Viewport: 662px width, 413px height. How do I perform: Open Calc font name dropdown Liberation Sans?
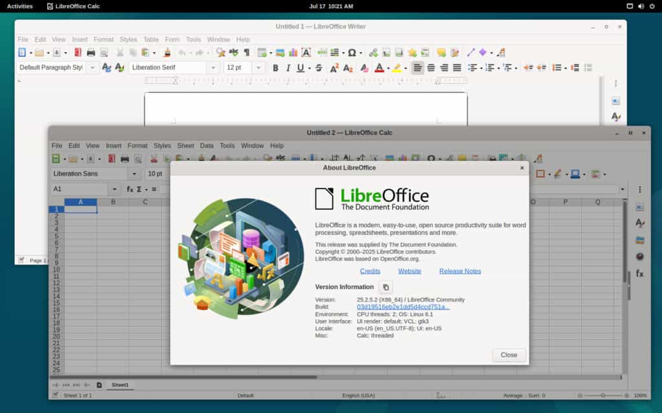[134, 174]
